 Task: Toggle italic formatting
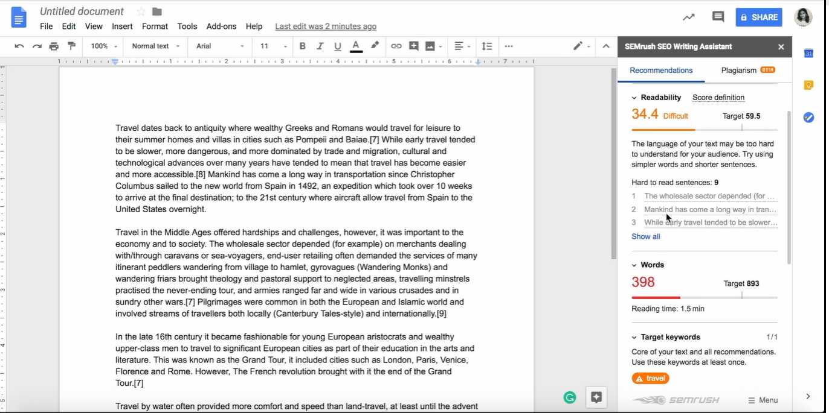tap(320, 46)
